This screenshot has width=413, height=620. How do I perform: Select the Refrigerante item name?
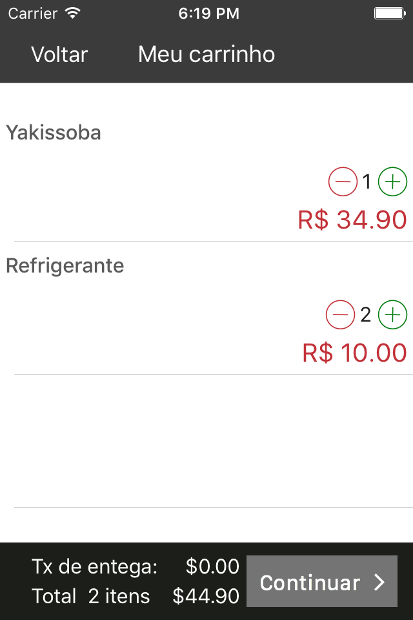65,265
